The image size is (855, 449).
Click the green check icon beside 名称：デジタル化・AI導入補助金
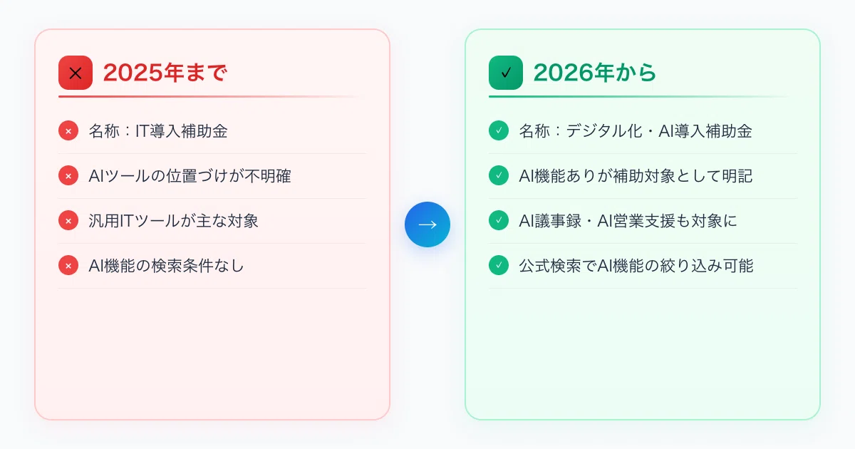(499, 131)
